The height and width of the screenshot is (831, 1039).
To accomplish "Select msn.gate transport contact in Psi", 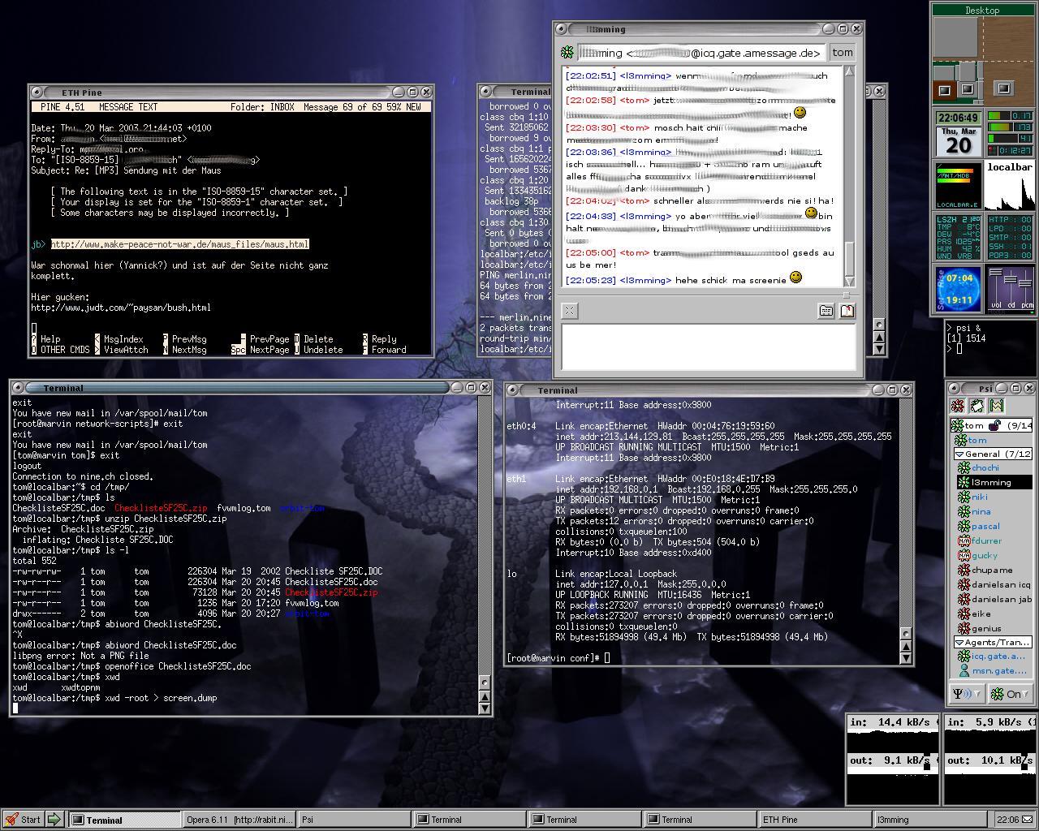I will (x=998, y=671).
